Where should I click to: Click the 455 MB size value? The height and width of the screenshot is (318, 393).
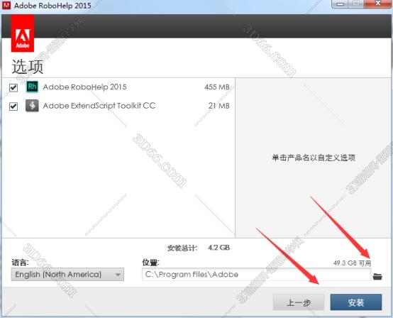click(x=217, y=87)
